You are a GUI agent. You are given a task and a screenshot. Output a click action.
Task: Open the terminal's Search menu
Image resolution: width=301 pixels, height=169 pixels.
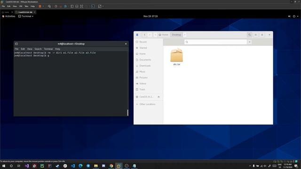pyautogui.click(x=38, y=49)
